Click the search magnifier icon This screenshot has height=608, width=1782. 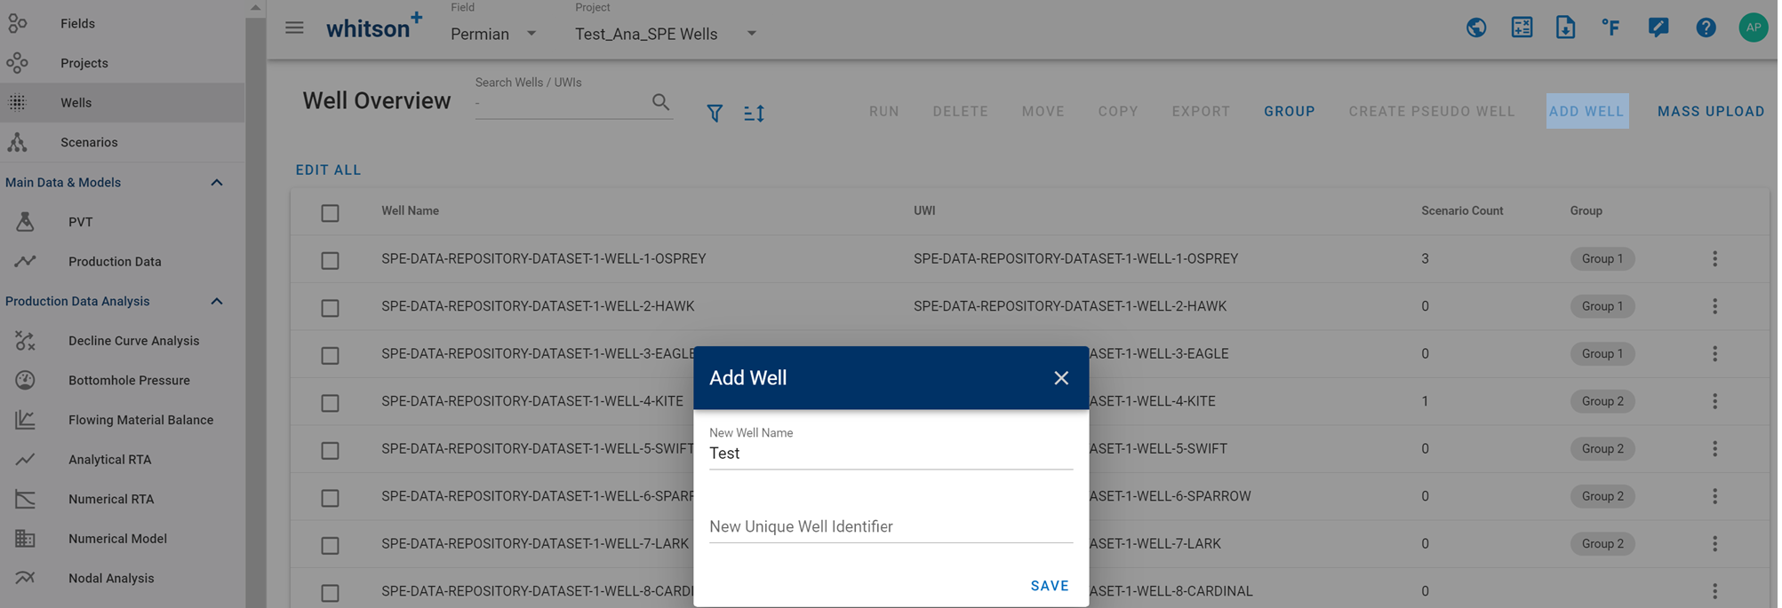pos(660,102)
